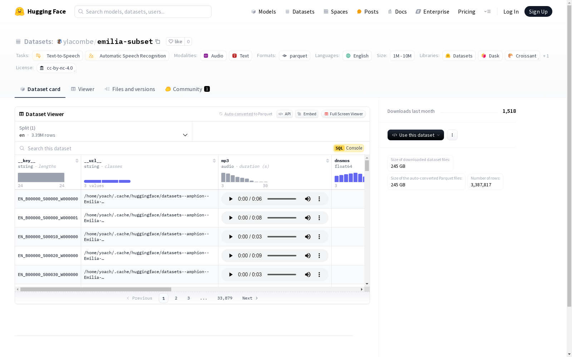
Task: Select the Croissant library tag
Action: [x=522, y=56]
